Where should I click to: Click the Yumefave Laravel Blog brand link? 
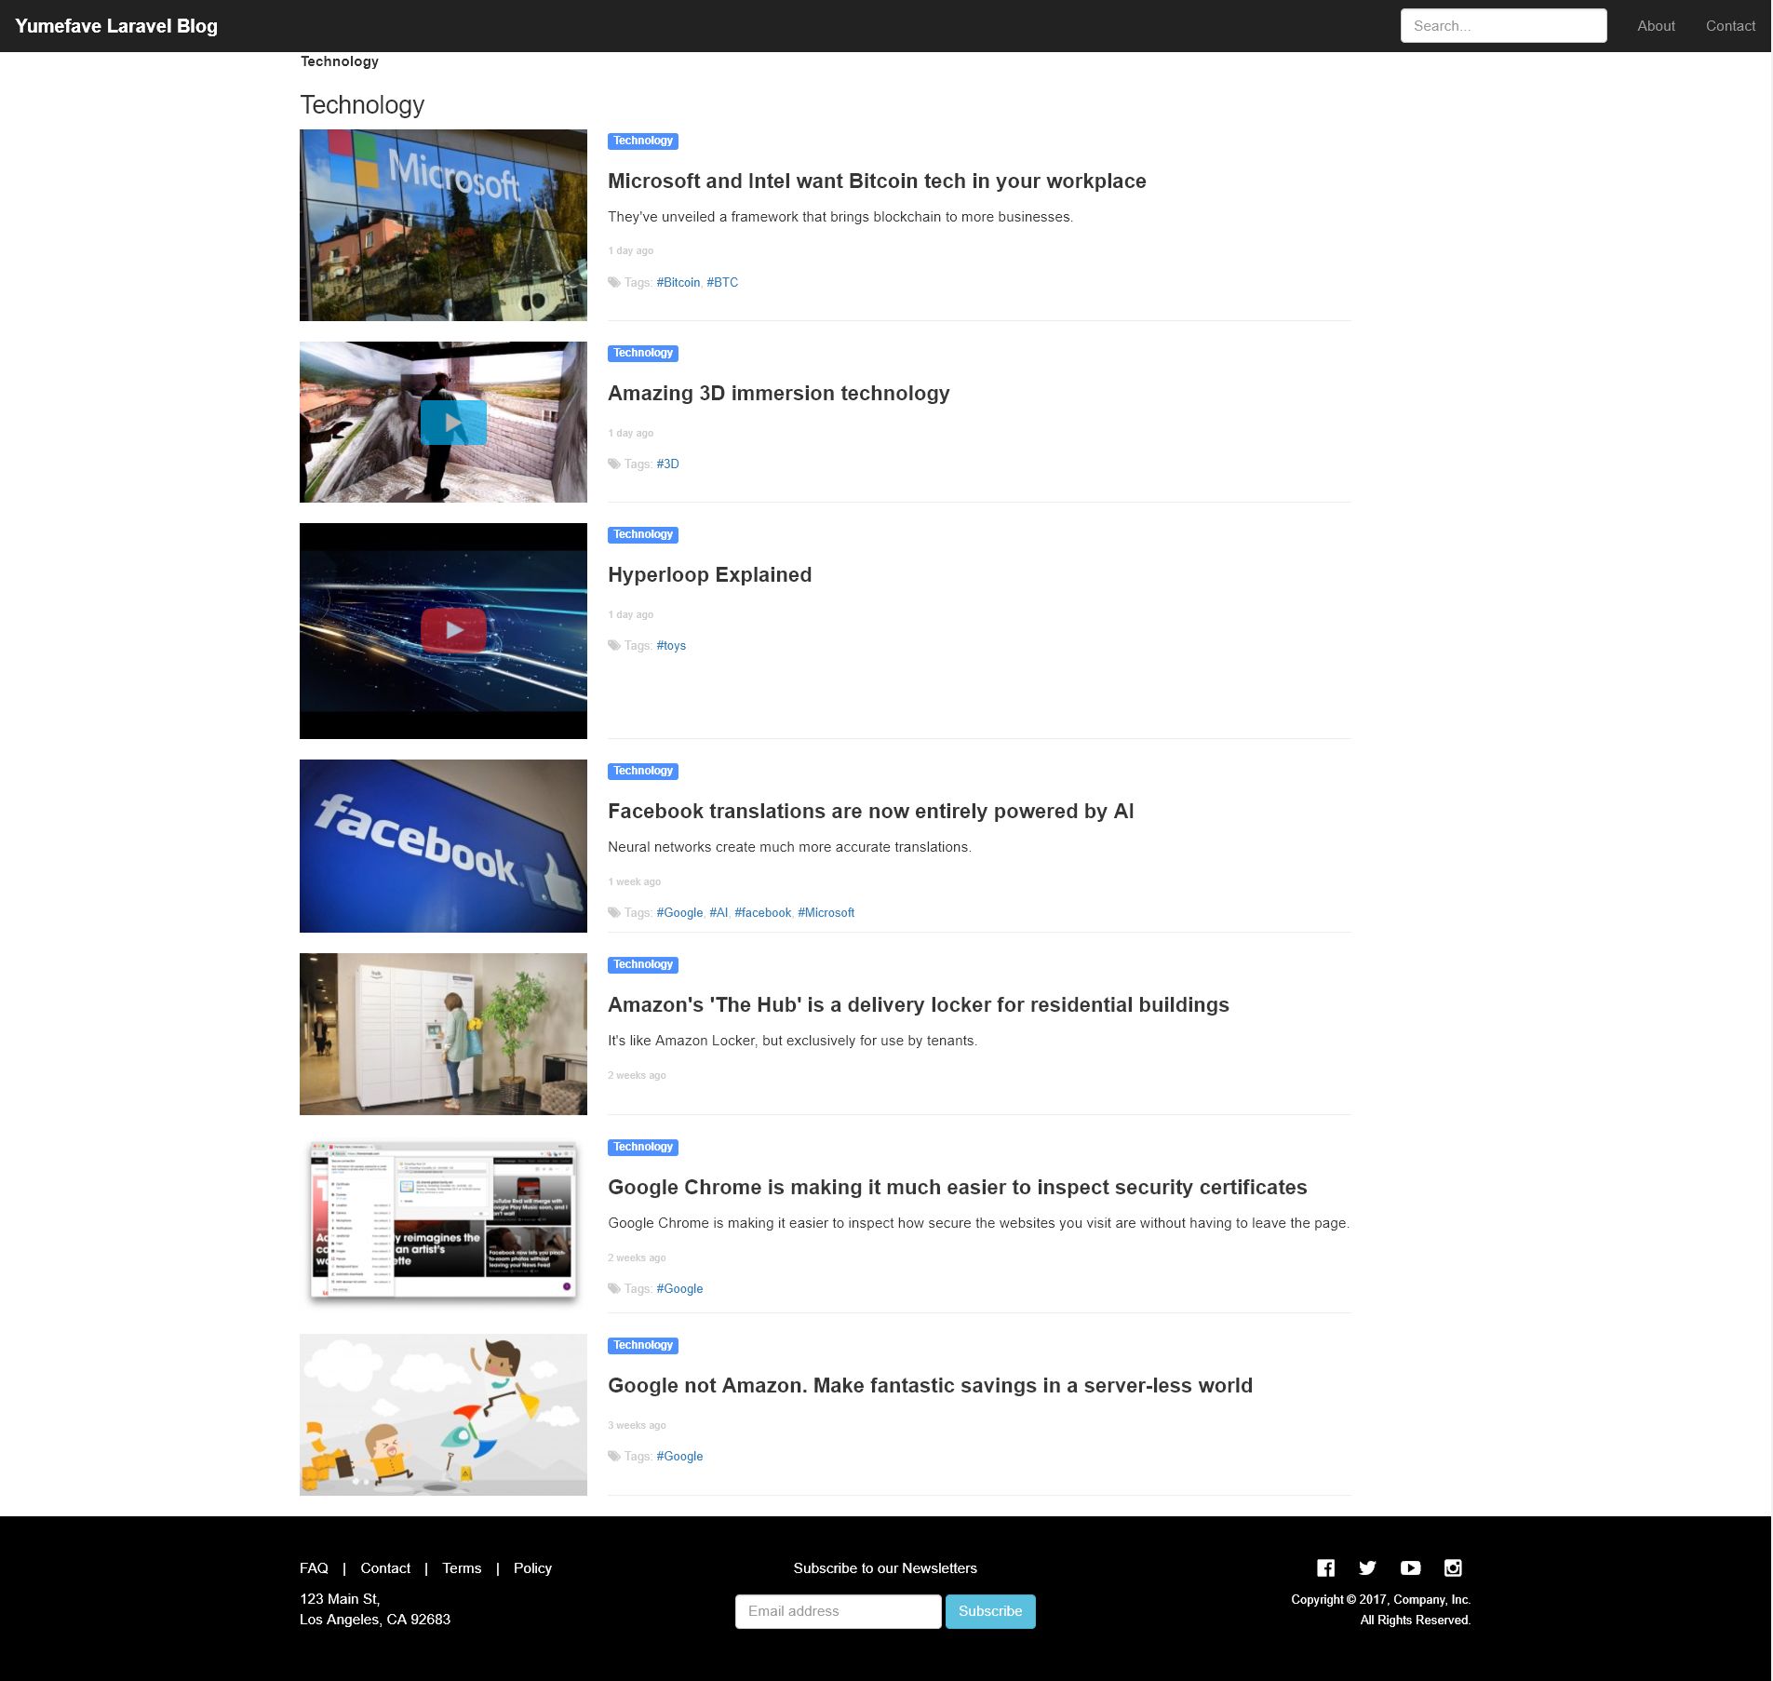(116, 26)
